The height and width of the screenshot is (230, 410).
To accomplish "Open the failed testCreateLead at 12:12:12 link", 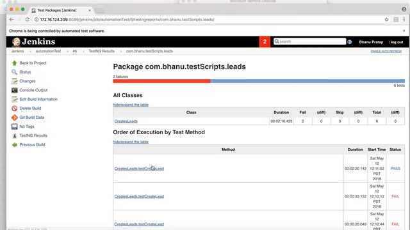I will click(x=139, y=196).
